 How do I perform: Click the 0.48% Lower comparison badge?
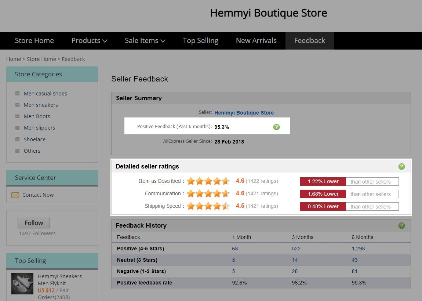pos(323,206)
